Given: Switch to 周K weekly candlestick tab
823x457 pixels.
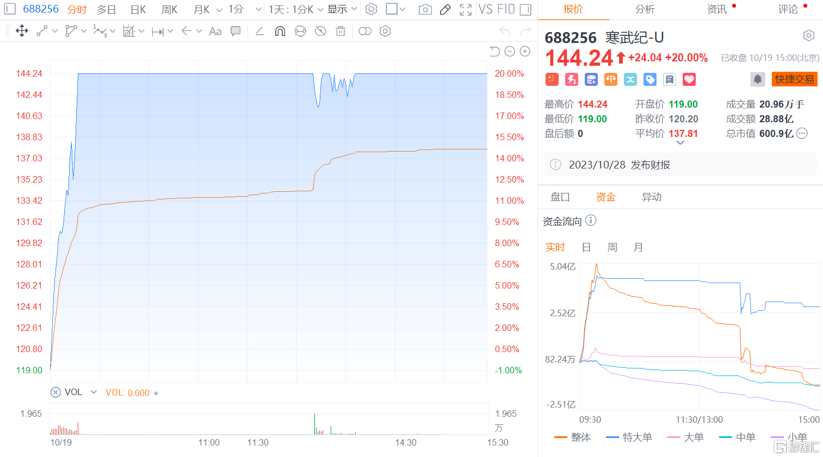Looking at the screenshot, I should [170, 9].
